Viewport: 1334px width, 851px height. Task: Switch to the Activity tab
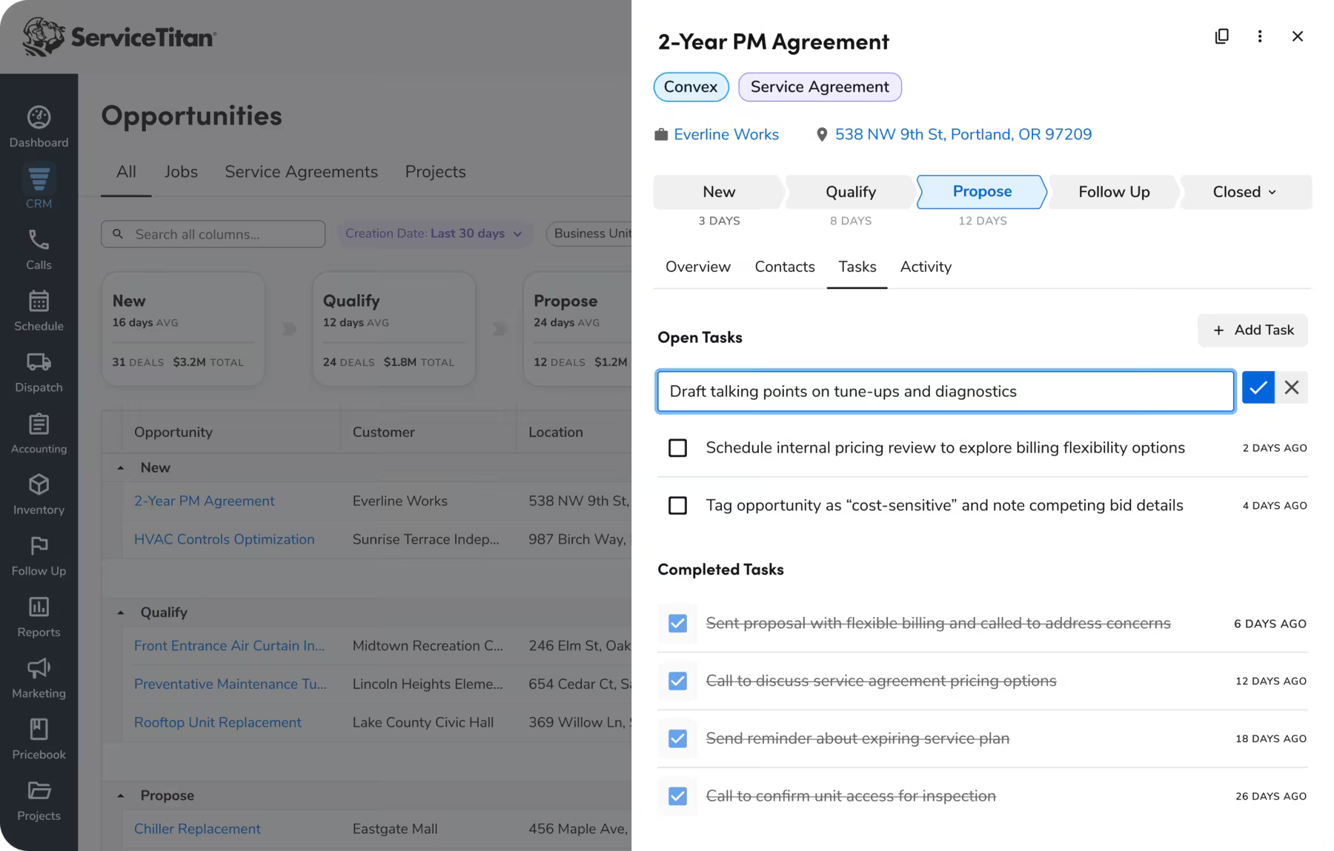[x=926, y=267]
